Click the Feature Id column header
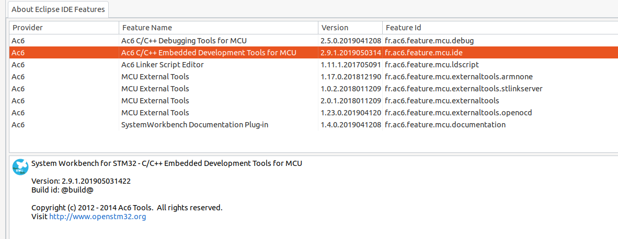The height and width of the screenshot is (239, 618). pyautogui.click(x=403, y=28)
